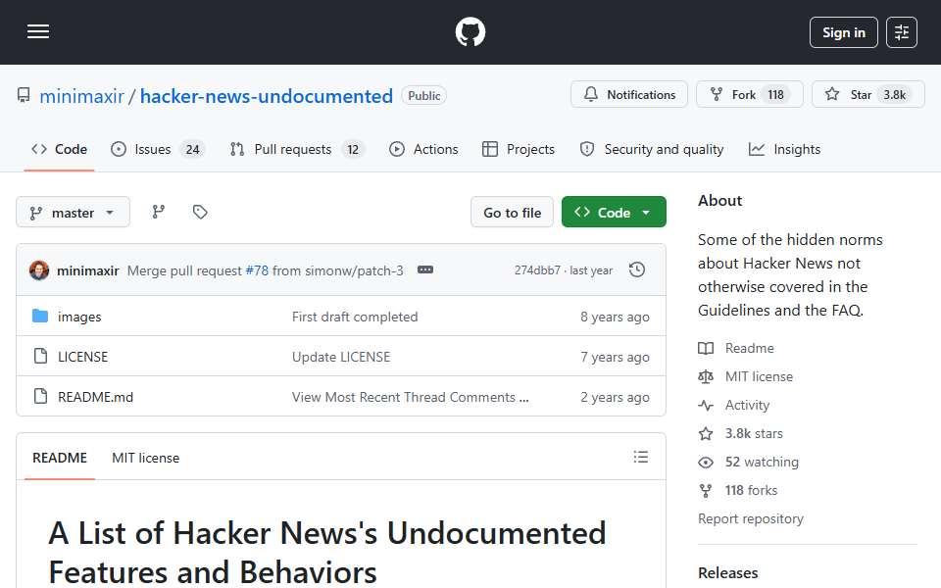Click '8 years ago' timestamp for images
The height and width of the screenshot is (588, 941).
pos(615,317)
